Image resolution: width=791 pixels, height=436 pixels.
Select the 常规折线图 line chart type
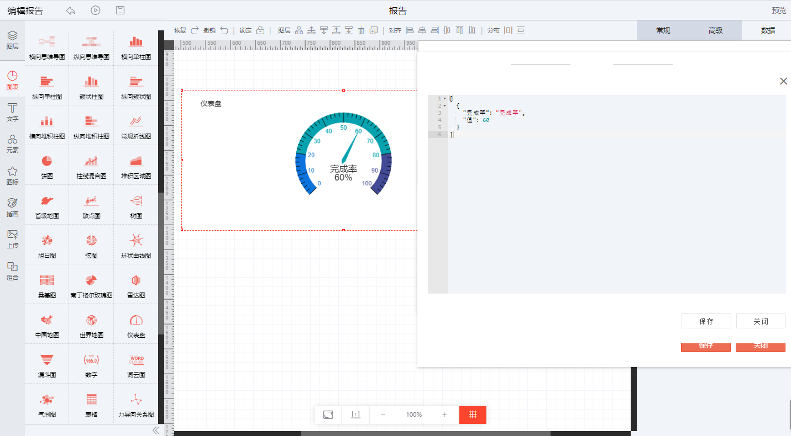(x=136, y=126)
